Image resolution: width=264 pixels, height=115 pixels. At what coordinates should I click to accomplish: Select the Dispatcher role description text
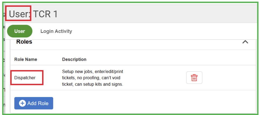pyautogui.click(x=93, y=78)
